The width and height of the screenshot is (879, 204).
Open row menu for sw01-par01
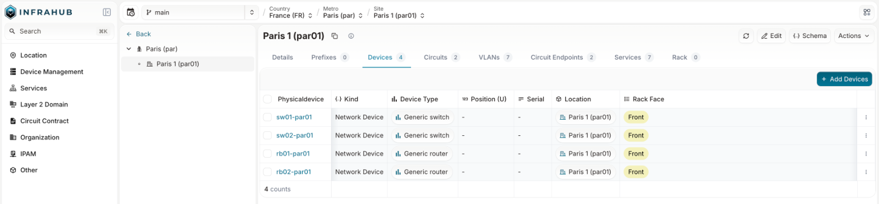pos(866,117)
